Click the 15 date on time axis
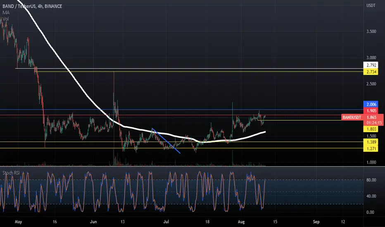 [275, 222]
